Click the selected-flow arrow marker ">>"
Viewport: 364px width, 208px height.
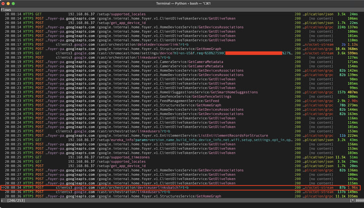pos(2,187)
